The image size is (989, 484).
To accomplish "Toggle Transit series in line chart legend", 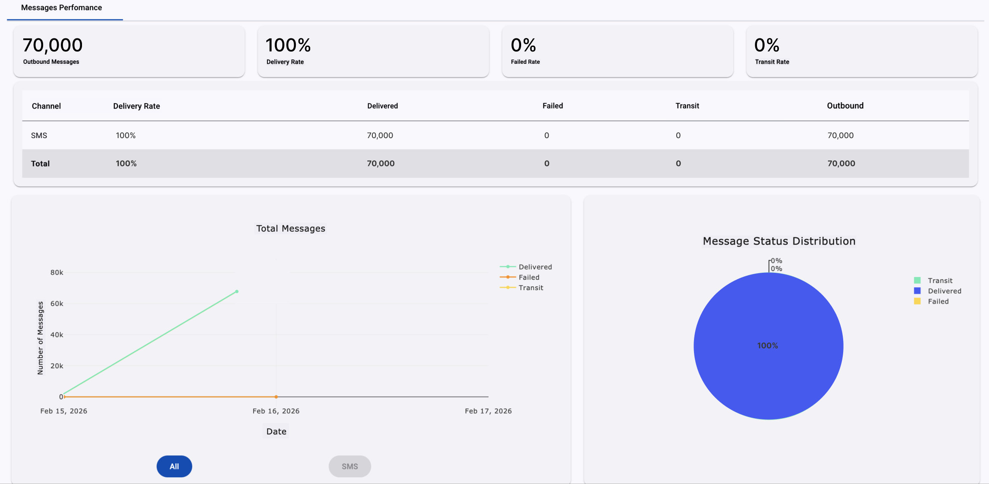I will click(530, 288).
